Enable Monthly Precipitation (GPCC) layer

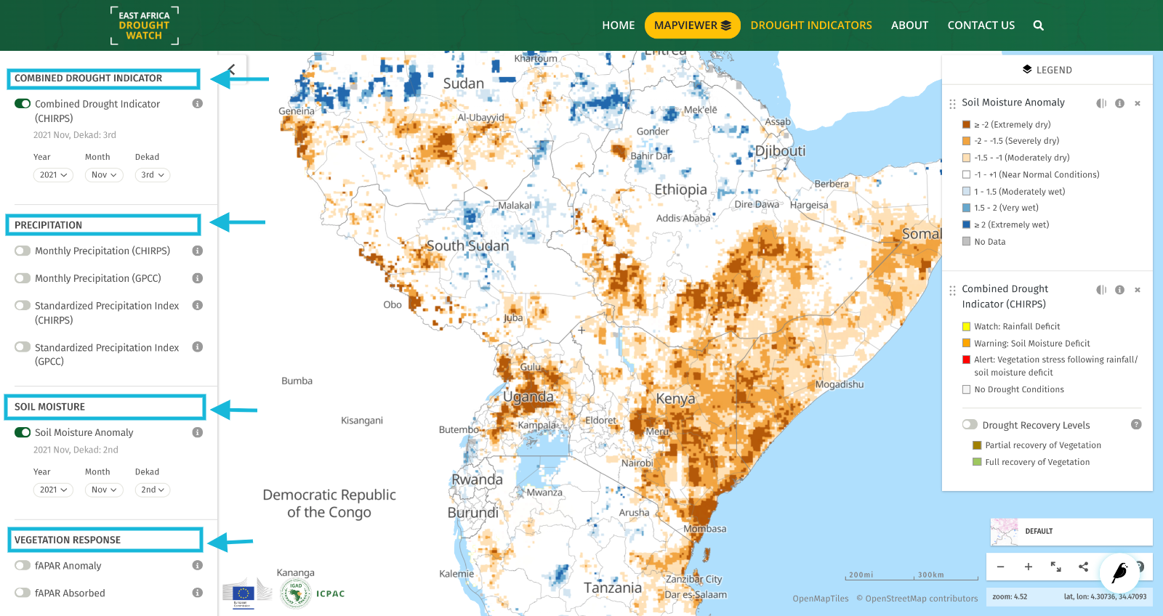(x=23, y=278)
